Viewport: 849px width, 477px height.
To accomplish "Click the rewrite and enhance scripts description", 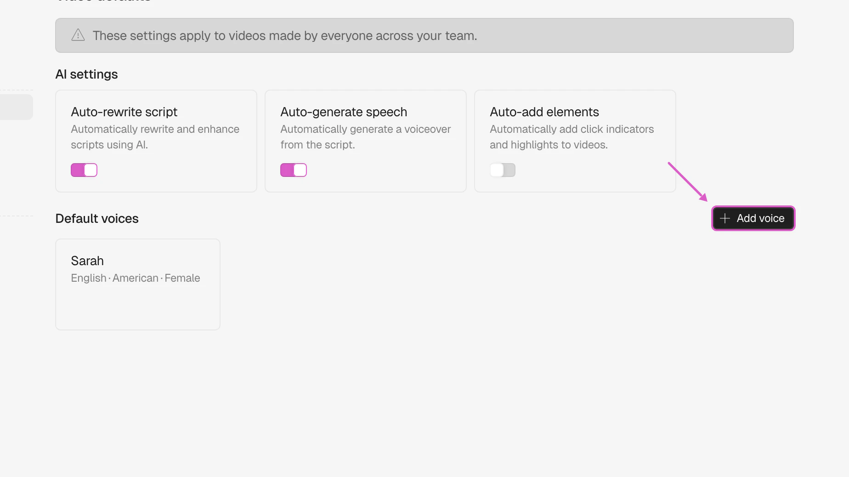I will coord(155,137).
